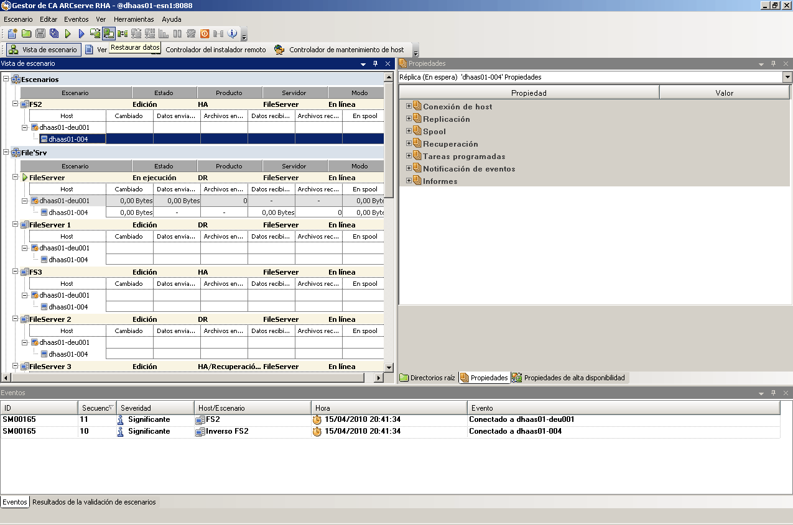Click the new scenario toolbar icon
This screenshot has height=525, width=793.
[x=12, y=34]
